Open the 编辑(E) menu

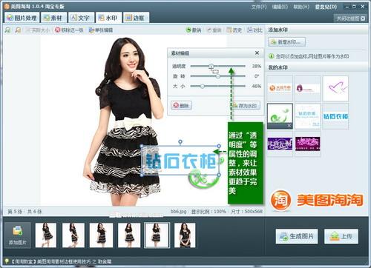point(280,7)
